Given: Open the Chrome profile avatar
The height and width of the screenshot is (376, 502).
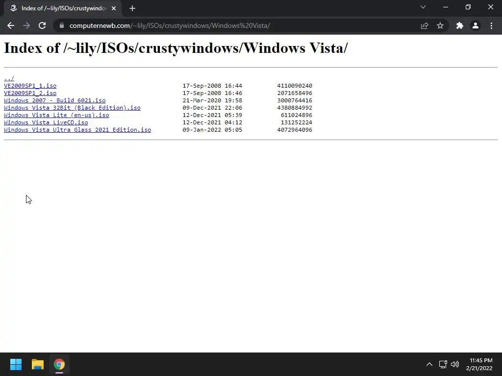Looking at the screenshot, I should [476, 25].
